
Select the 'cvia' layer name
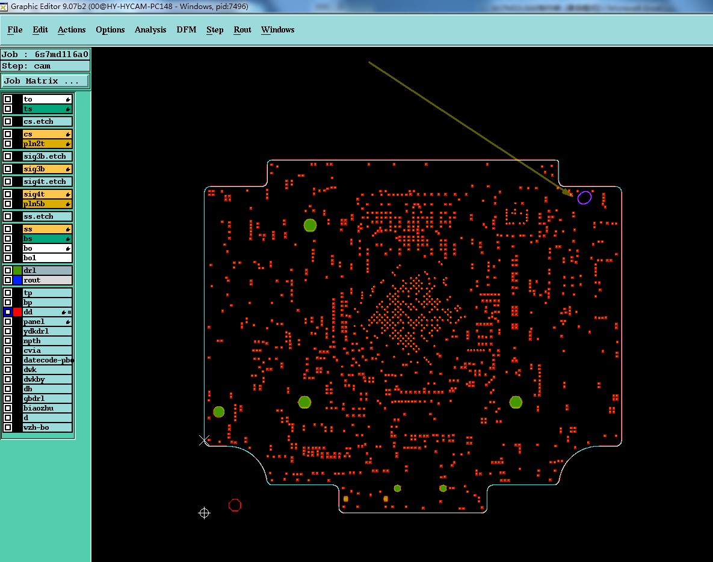pos(32,350)
